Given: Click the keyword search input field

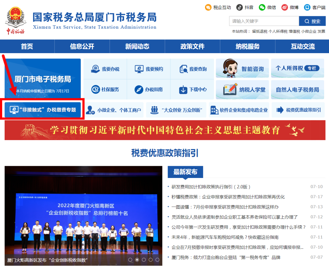Looking at the screenshot, I should click(x=264, y=21).
